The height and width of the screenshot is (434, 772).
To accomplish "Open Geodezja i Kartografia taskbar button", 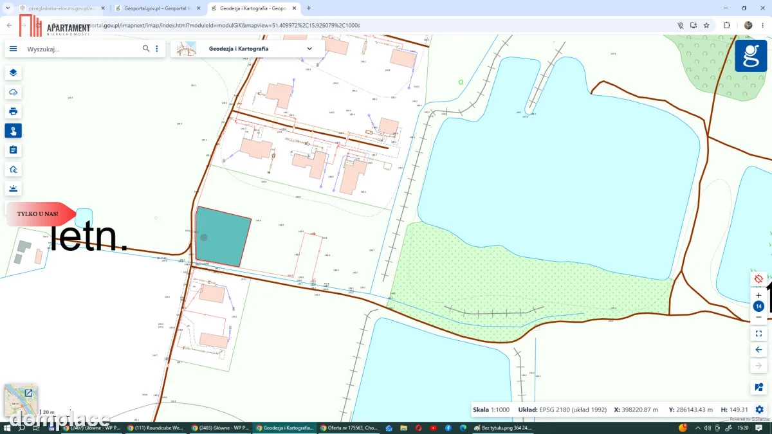I will click(x=284, y=428).
